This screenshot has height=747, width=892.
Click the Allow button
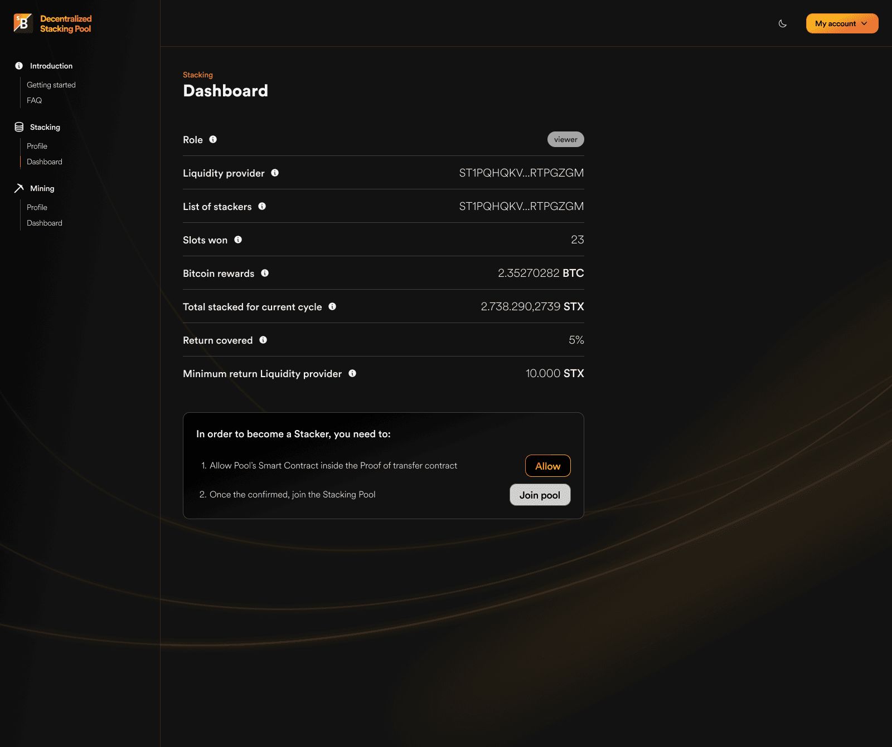[547, 466]
